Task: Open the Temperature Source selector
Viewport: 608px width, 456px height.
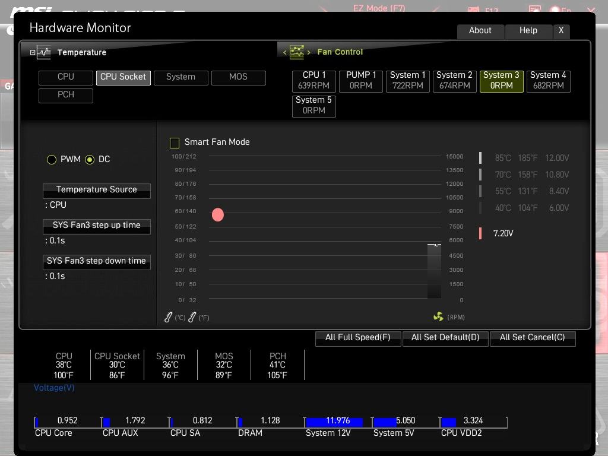Action: point(97,191)
